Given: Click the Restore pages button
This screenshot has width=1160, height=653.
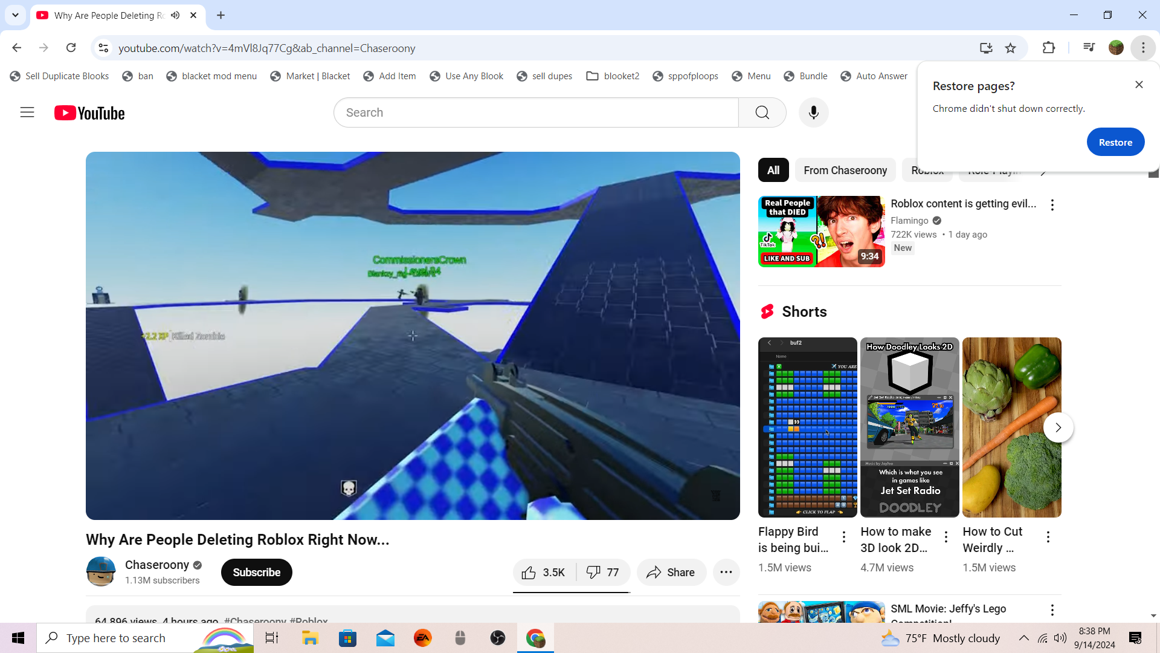Looking at the screenshot, I should 1115,143.
